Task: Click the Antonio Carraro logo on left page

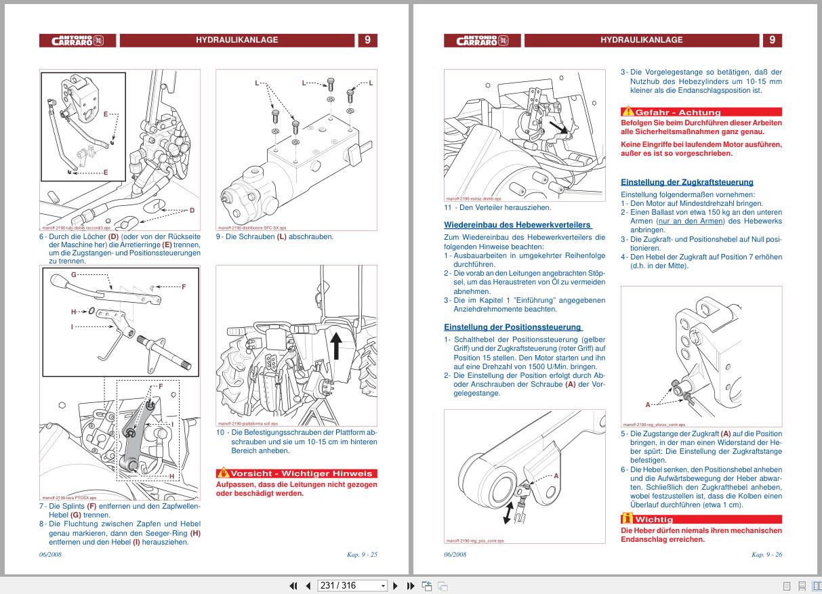Action: pos(77,41)
